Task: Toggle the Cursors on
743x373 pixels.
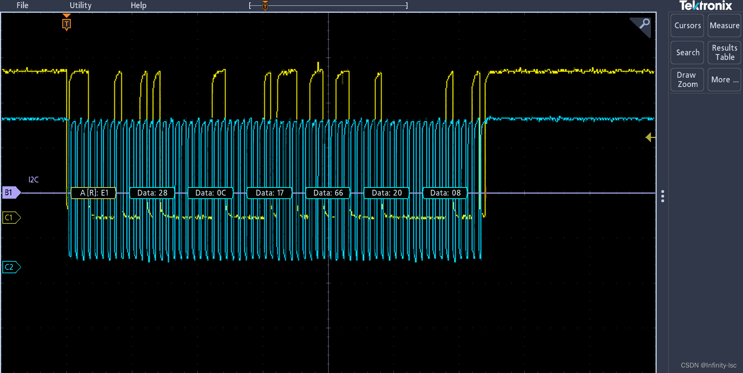Action: [687, 26]
